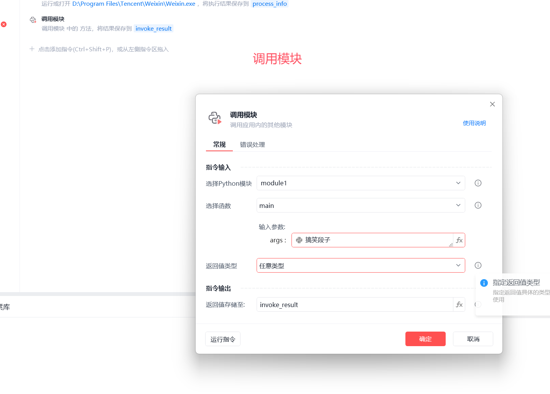The width and height of the screenshot is (550, 394).
Task: Close the 调用模块 dialog with the X
Action: click(x=492, y=104)
